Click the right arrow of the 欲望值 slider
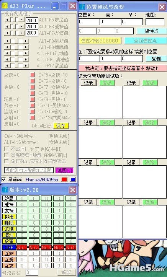This screenshot has width=167, height=277. [26, 66]
